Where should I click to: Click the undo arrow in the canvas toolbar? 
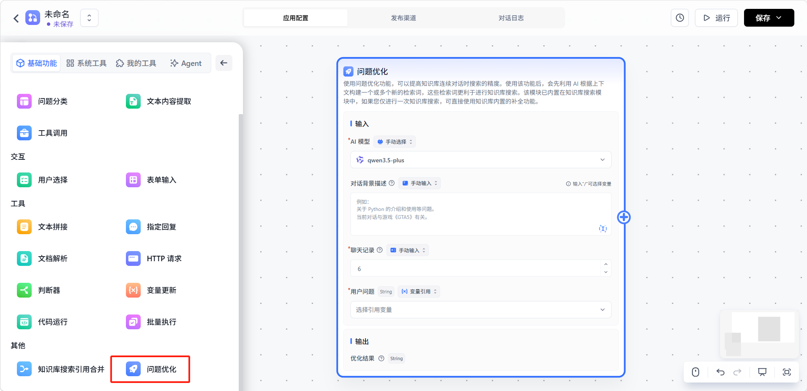(x=720, y=372)
